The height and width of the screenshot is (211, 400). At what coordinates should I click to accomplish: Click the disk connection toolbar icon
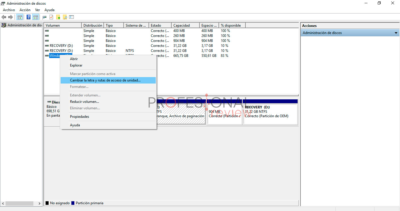pos(45,17)
